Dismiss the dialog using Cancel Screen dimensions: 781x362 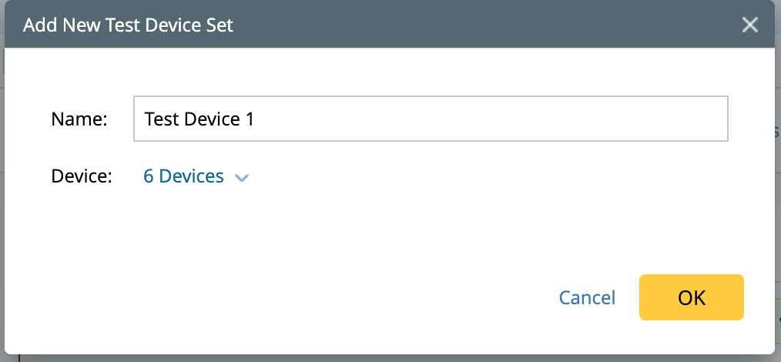pyautogui.click(x=587, y=298)
